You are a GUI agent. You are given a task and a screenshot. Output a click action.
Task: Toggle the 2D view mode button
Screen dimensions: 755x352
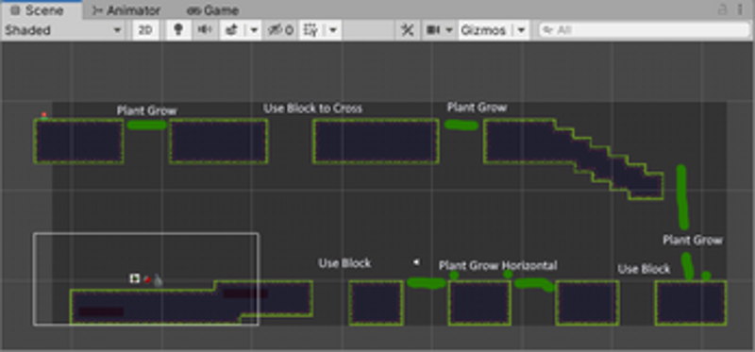[x=146, y=30]
